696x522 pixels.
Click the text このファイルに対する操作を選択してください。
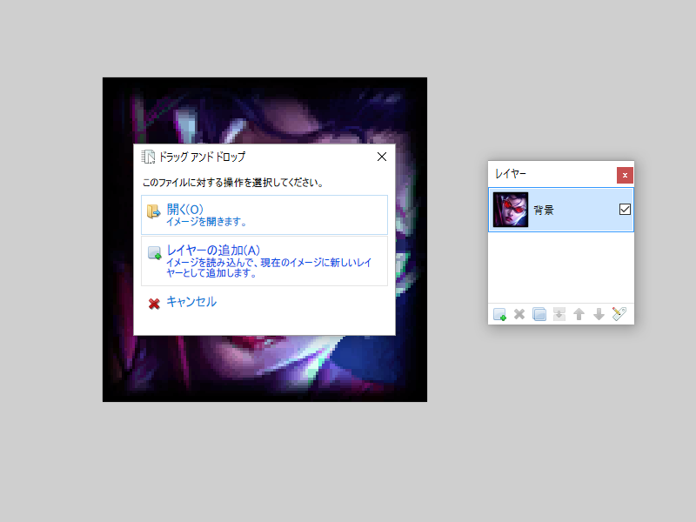click(x=233, y=183)
